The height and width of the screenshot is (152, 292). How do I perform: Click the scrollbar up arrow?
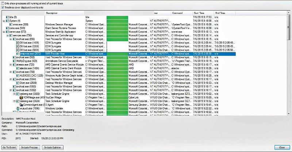(x=288, y=13)
